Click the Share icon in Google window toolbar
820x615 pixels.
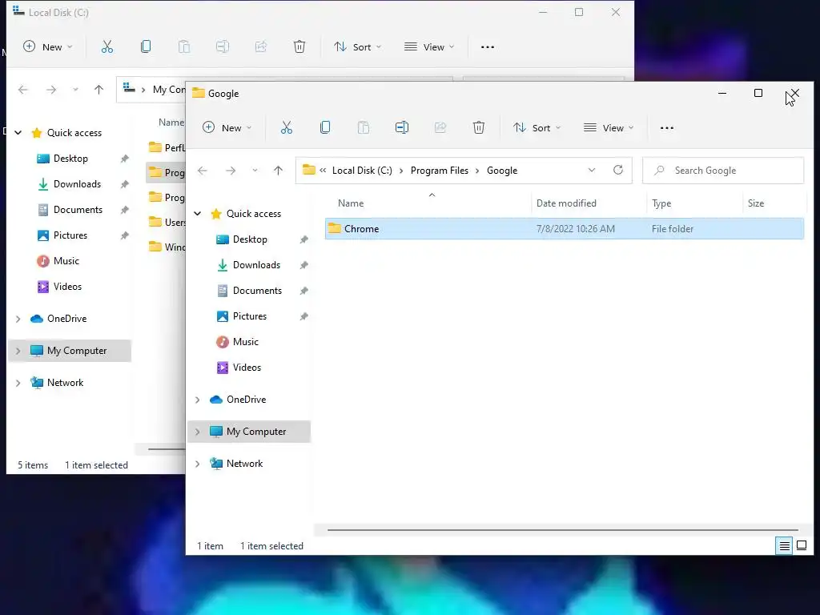pyautogui.click(x=440, y=127)
